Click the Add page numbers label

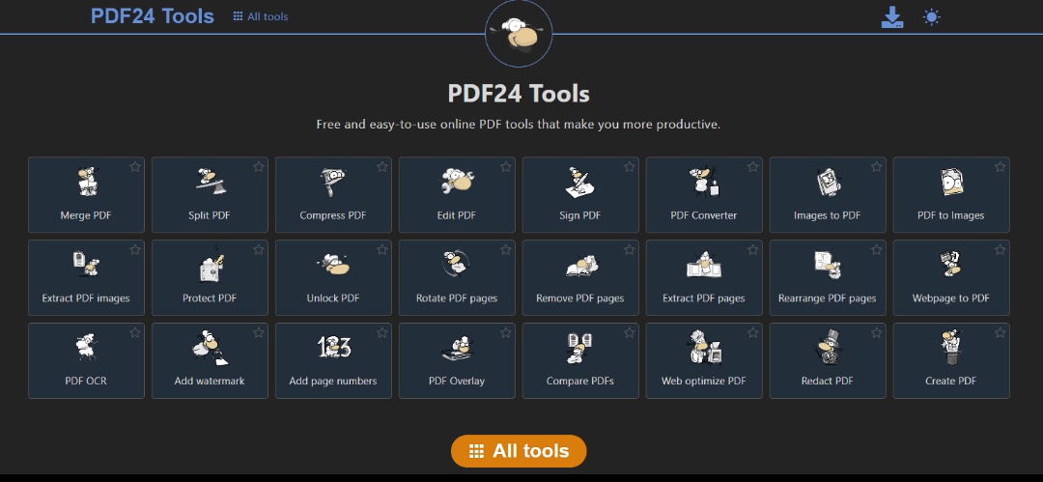pos(333,381)
